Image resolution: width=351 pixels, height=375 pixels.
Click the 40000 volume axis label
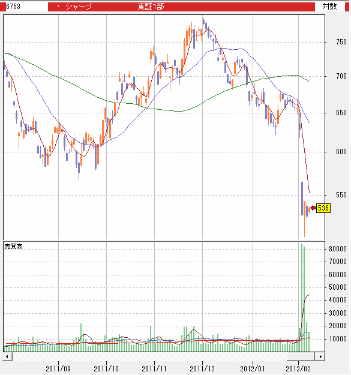(338, 300)
